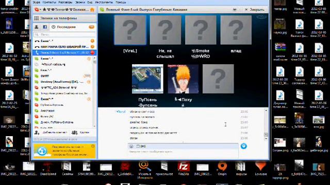Open the Skype menu
This screenshot has width=330, height=185.
(37, 2)
